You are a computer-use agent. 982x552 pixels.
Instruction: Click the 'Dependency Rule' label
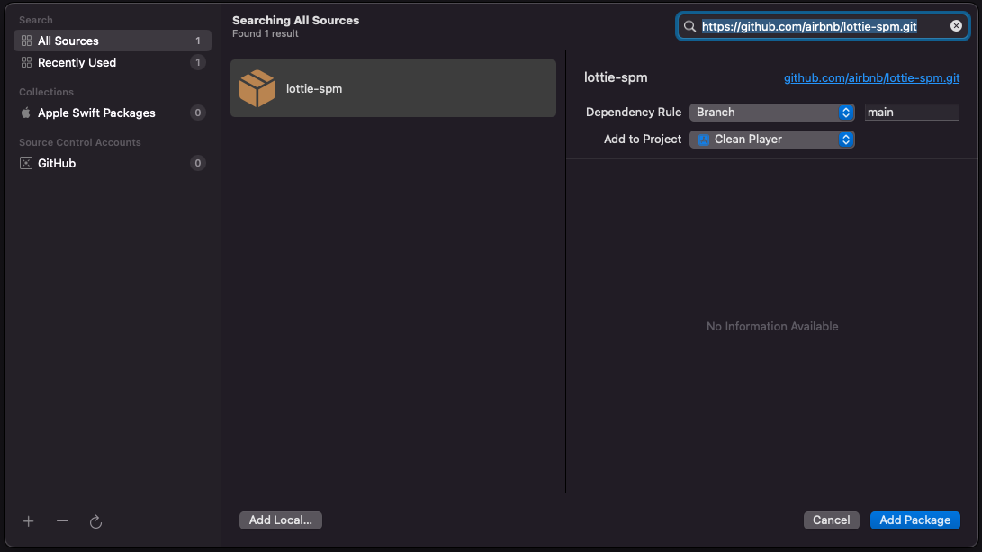633,113
